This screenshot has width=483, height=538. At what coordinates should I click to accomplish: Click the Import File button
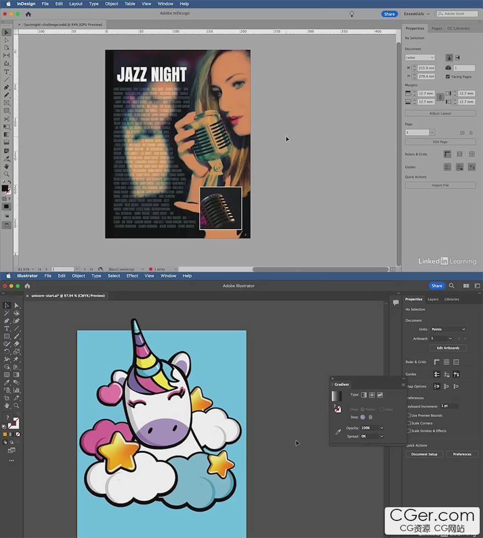tap(440, 185)
